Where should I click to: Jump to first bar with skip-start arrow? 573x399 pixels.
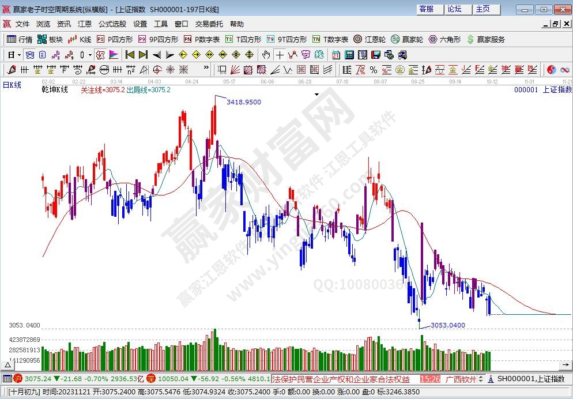pos(130,55)
